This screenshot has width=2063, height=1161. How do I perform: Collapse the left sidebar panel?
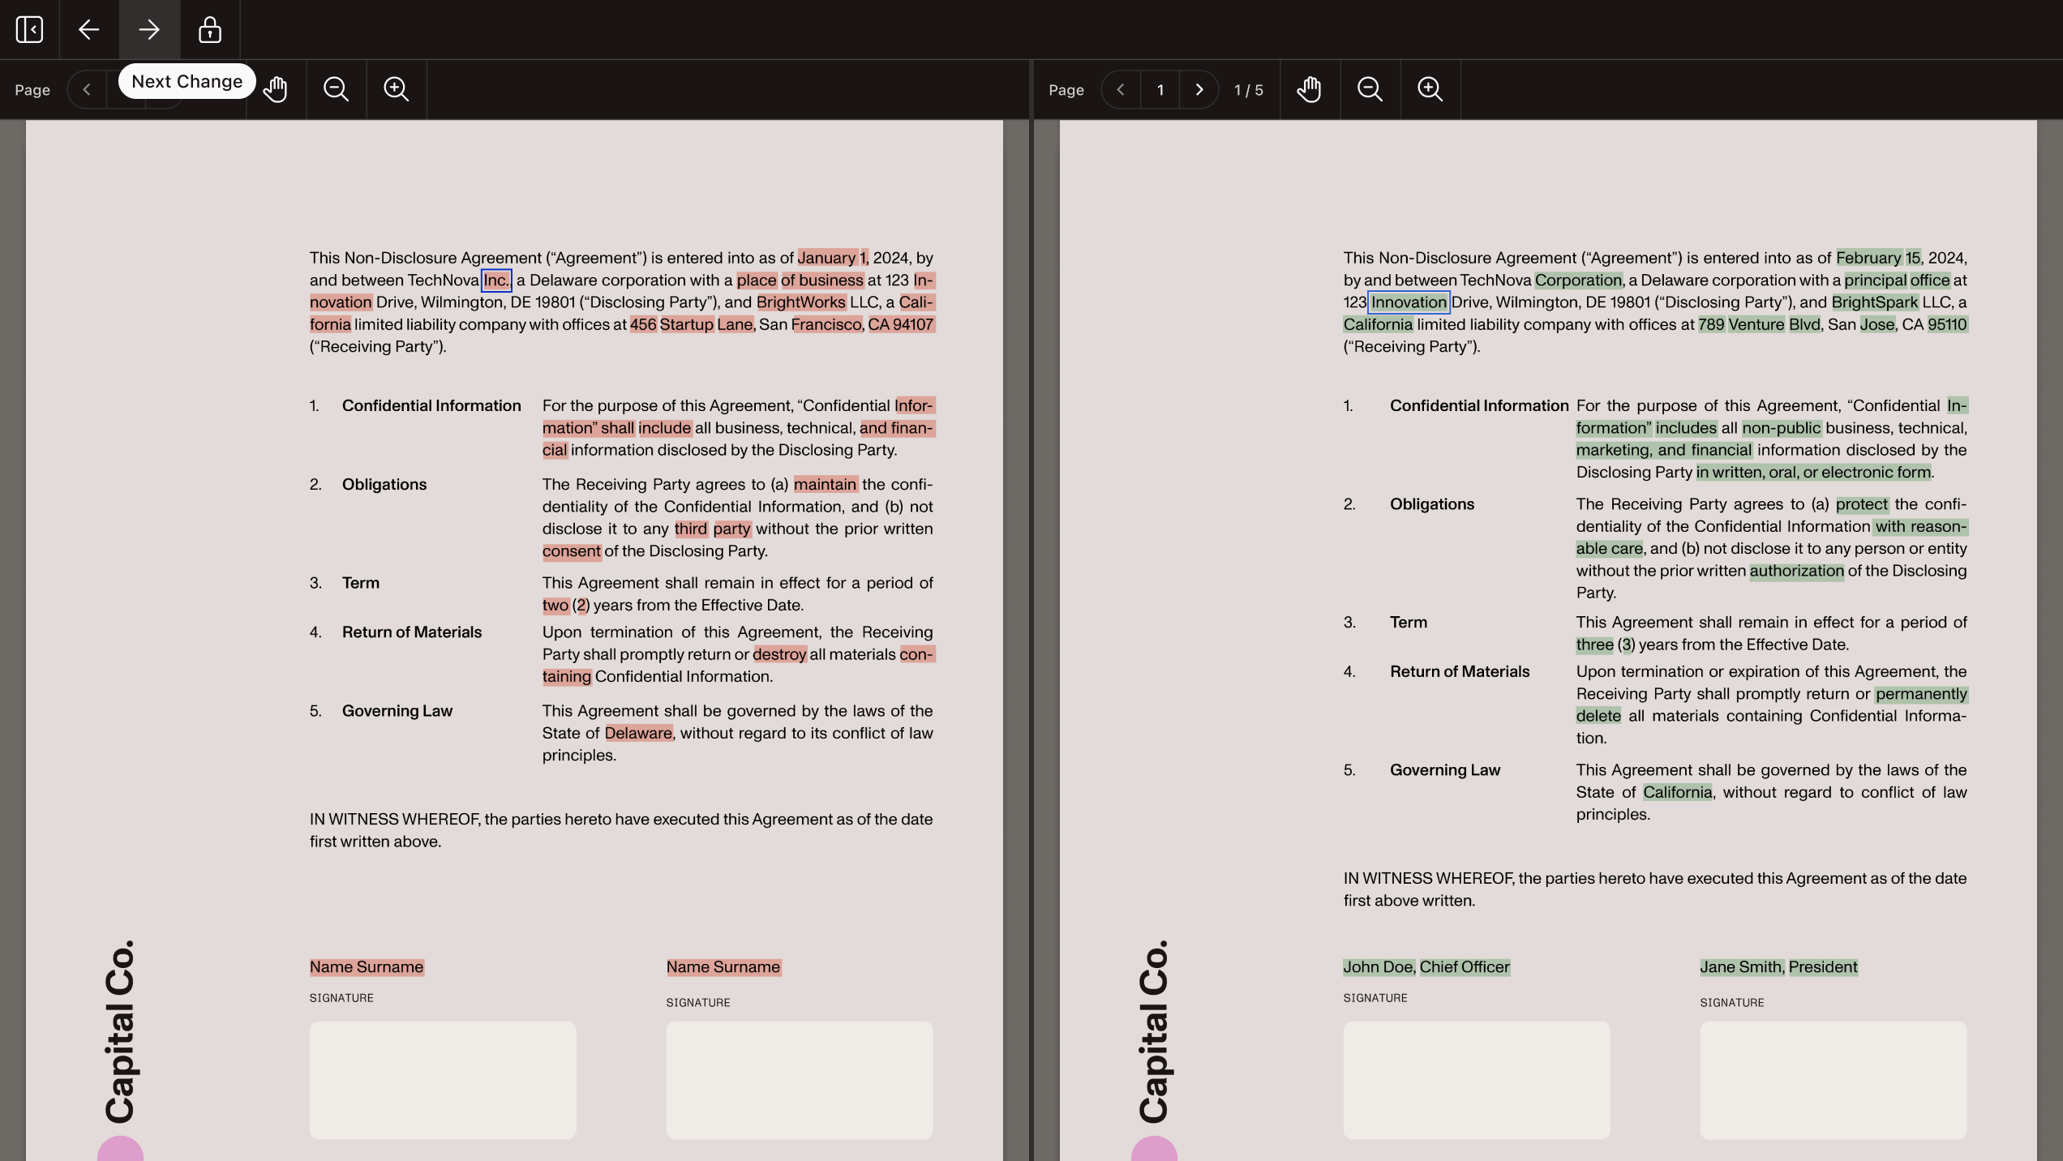[28, 29]
